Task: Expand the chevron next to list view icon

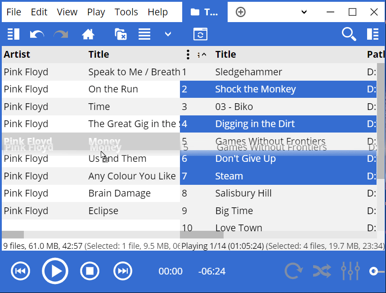Action: 168,34
